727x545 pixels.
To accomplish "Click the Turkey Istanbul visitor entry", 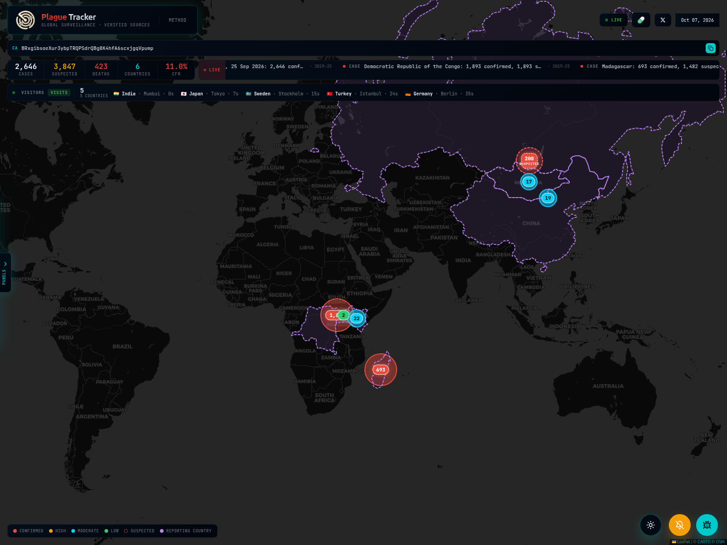I will (363, 94).
